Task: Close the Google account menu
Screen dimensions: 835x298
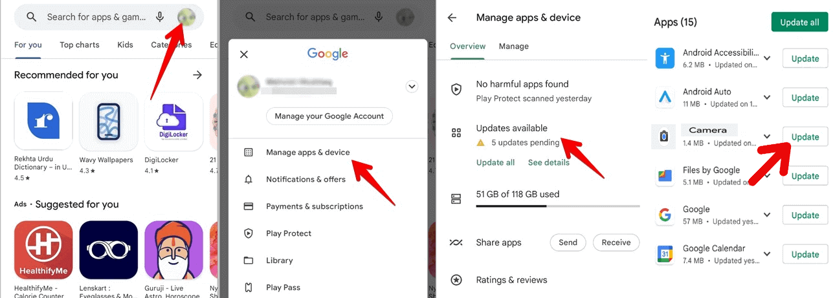Action: (244, 55)
